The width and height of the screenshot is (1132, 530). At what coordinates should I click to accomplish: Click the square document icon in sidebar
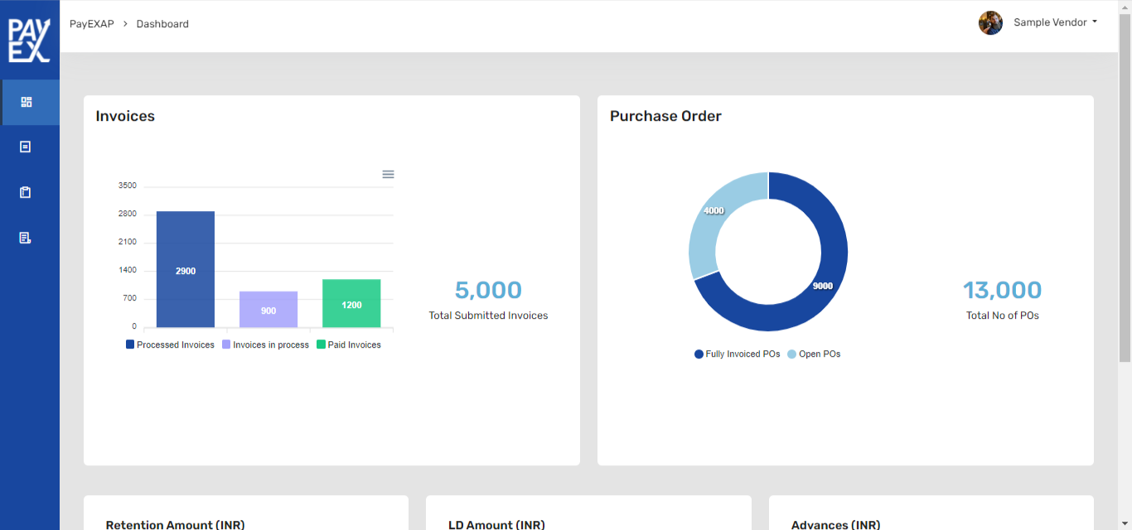[x=26, y=147]
